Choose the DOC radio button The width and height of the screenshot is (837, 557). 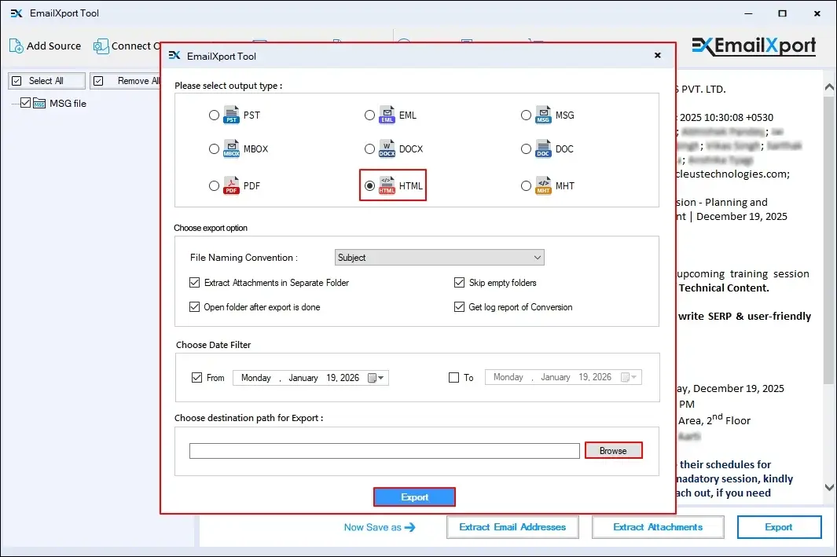(527, 149)
